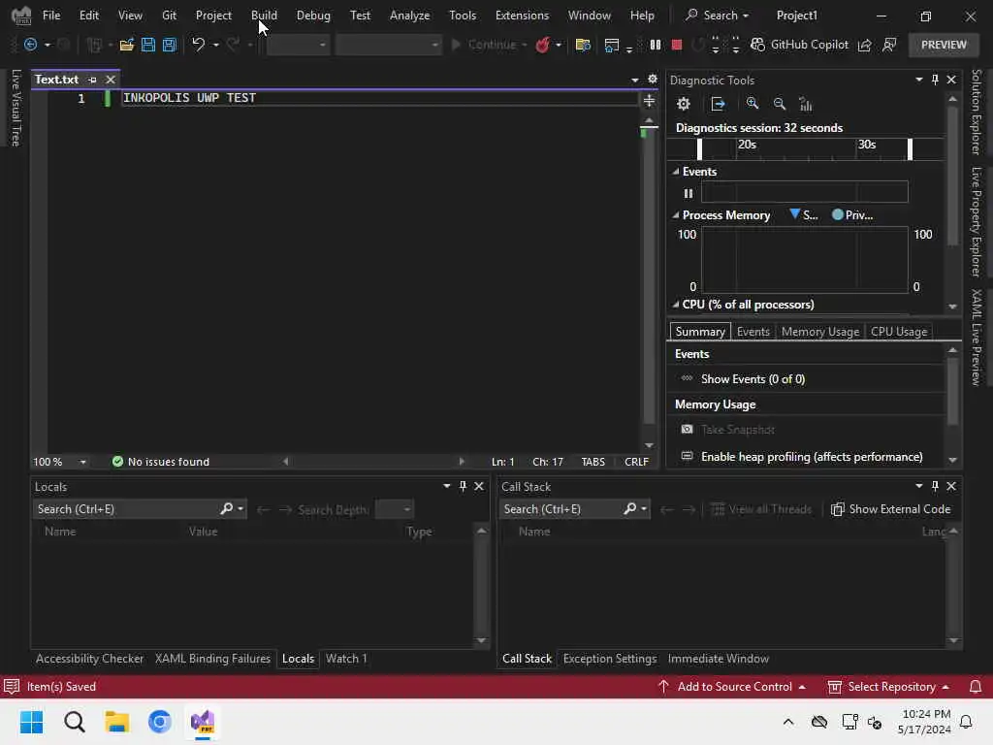Viewport: 993px width, 745px height.
Task: Click Select Repository in status bar
Action: [889, 687]
